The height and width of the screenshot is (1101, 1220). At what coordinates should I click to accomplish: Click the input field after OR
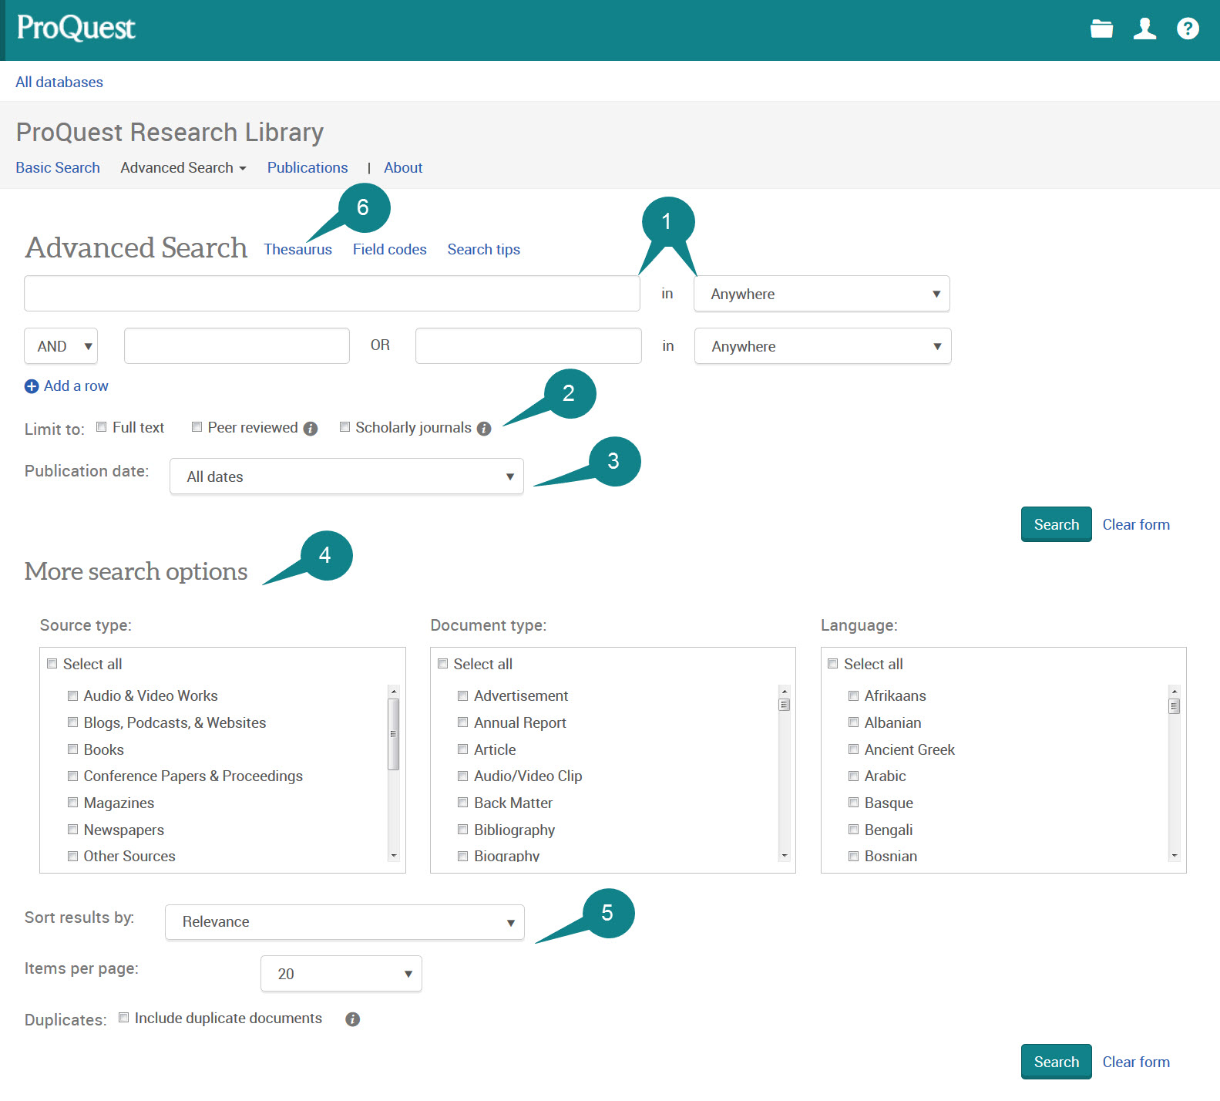[529, 346]
